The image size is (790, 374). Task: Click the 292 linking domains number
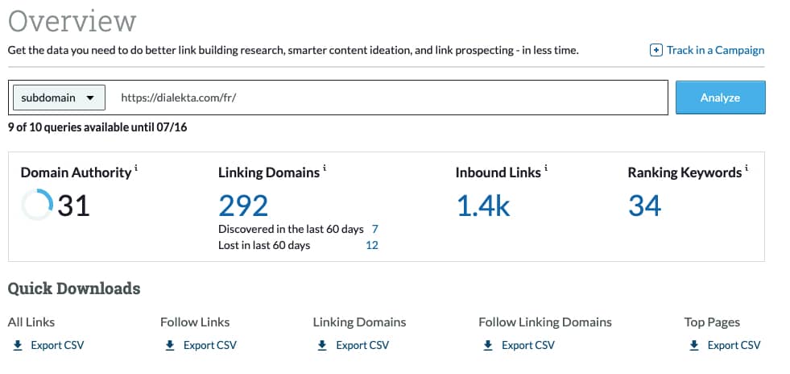pyautogui.click(x=243, y=206)
